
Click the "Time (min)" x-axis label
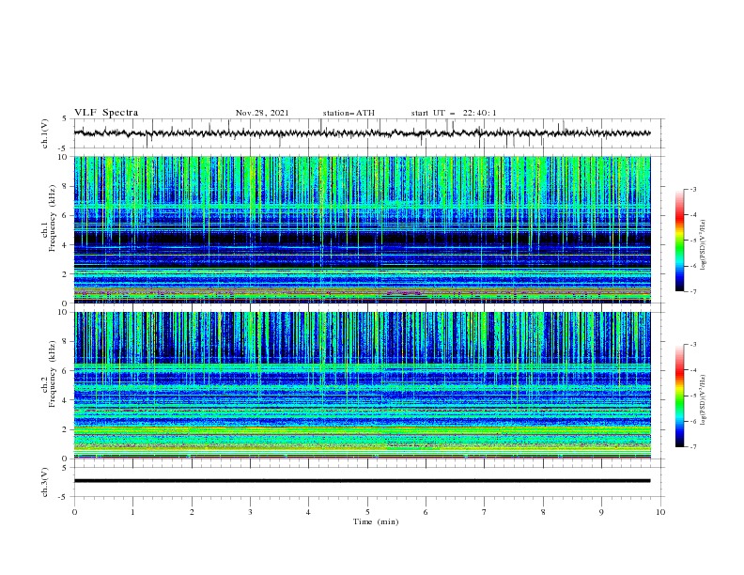coord(376,521)
